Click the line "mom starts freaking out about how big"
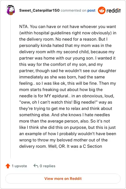126x189 pixels. [61, 89]
